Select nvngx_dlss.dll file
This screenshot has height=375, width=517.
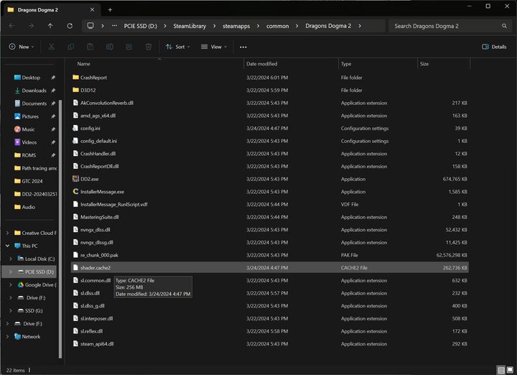tap(270, 230)
